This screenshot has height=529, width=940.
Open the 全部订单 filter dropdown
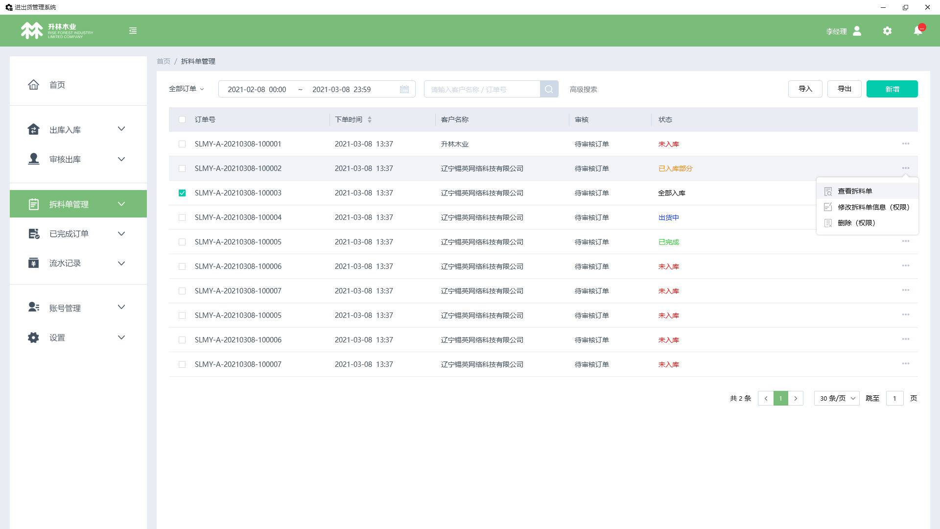pos(187,89)
